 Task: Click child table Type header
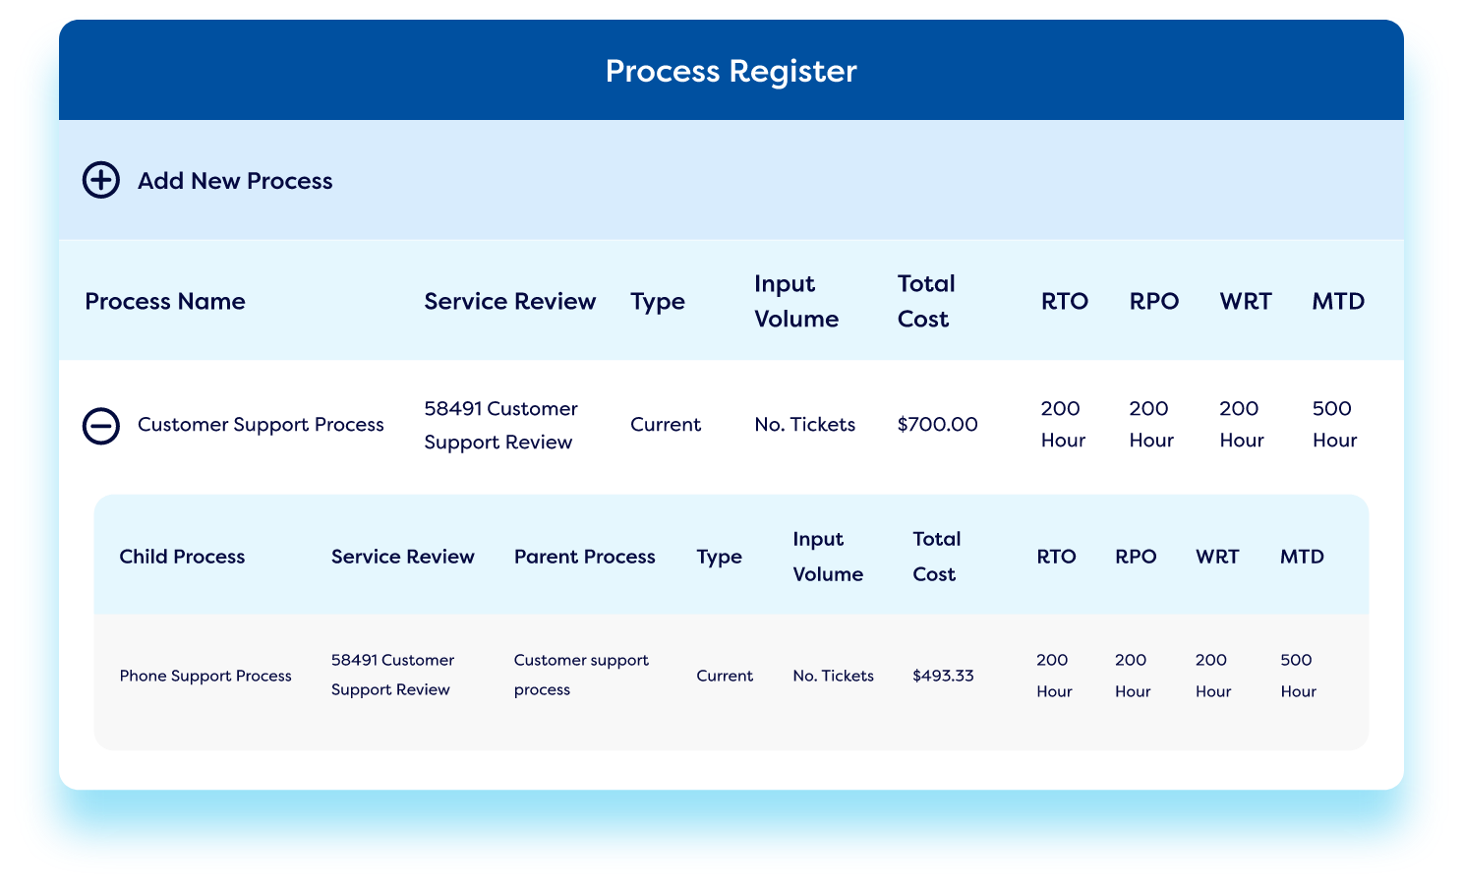[x=720, y=558]
